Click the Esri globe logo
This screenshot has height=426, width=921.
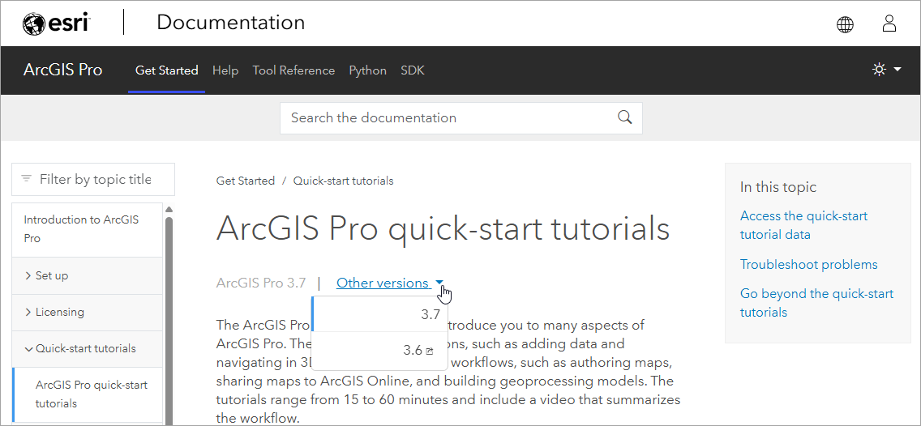[33, 24]
